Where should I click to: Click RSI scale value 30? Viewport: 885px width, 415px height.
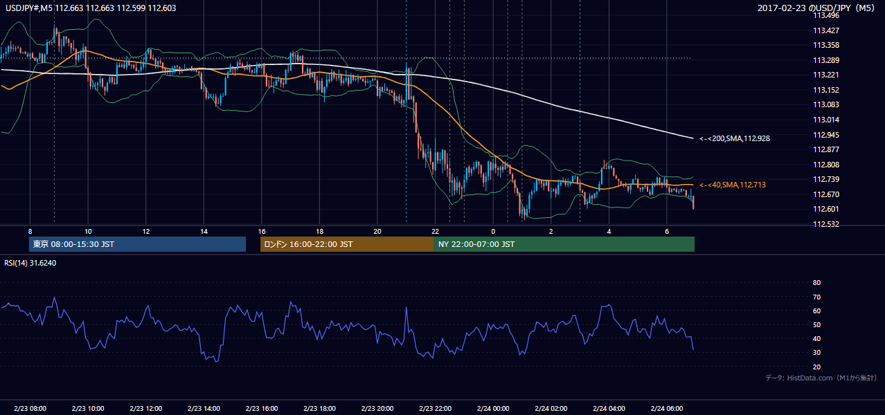coord(817,353)
